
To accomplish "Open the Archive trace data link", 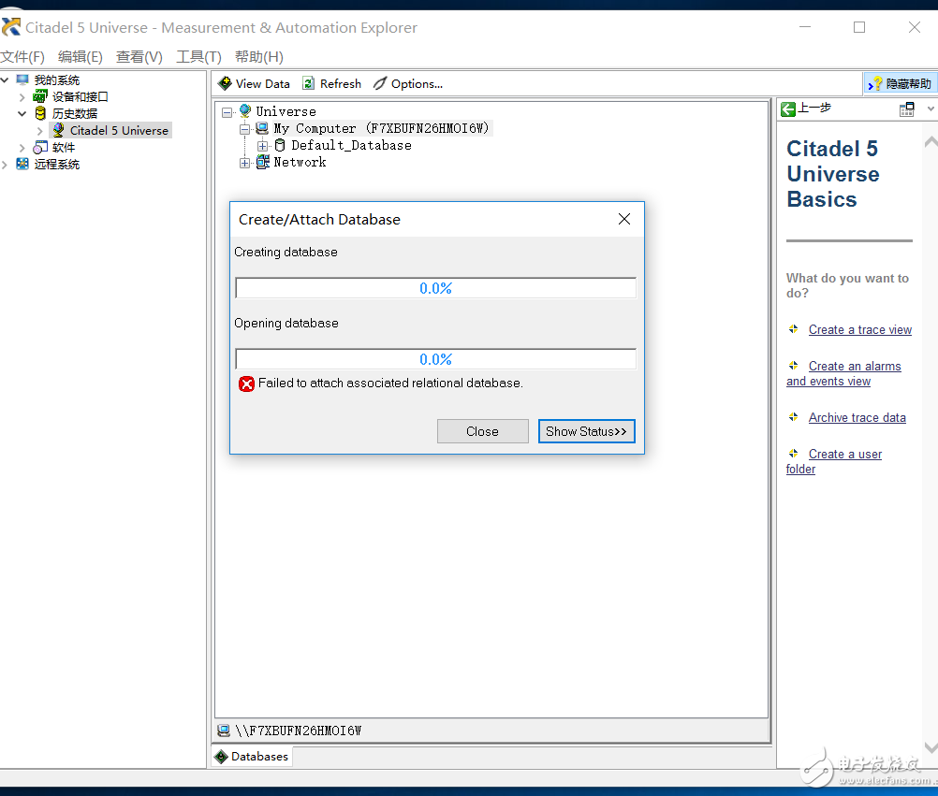I will click(857, 418).
